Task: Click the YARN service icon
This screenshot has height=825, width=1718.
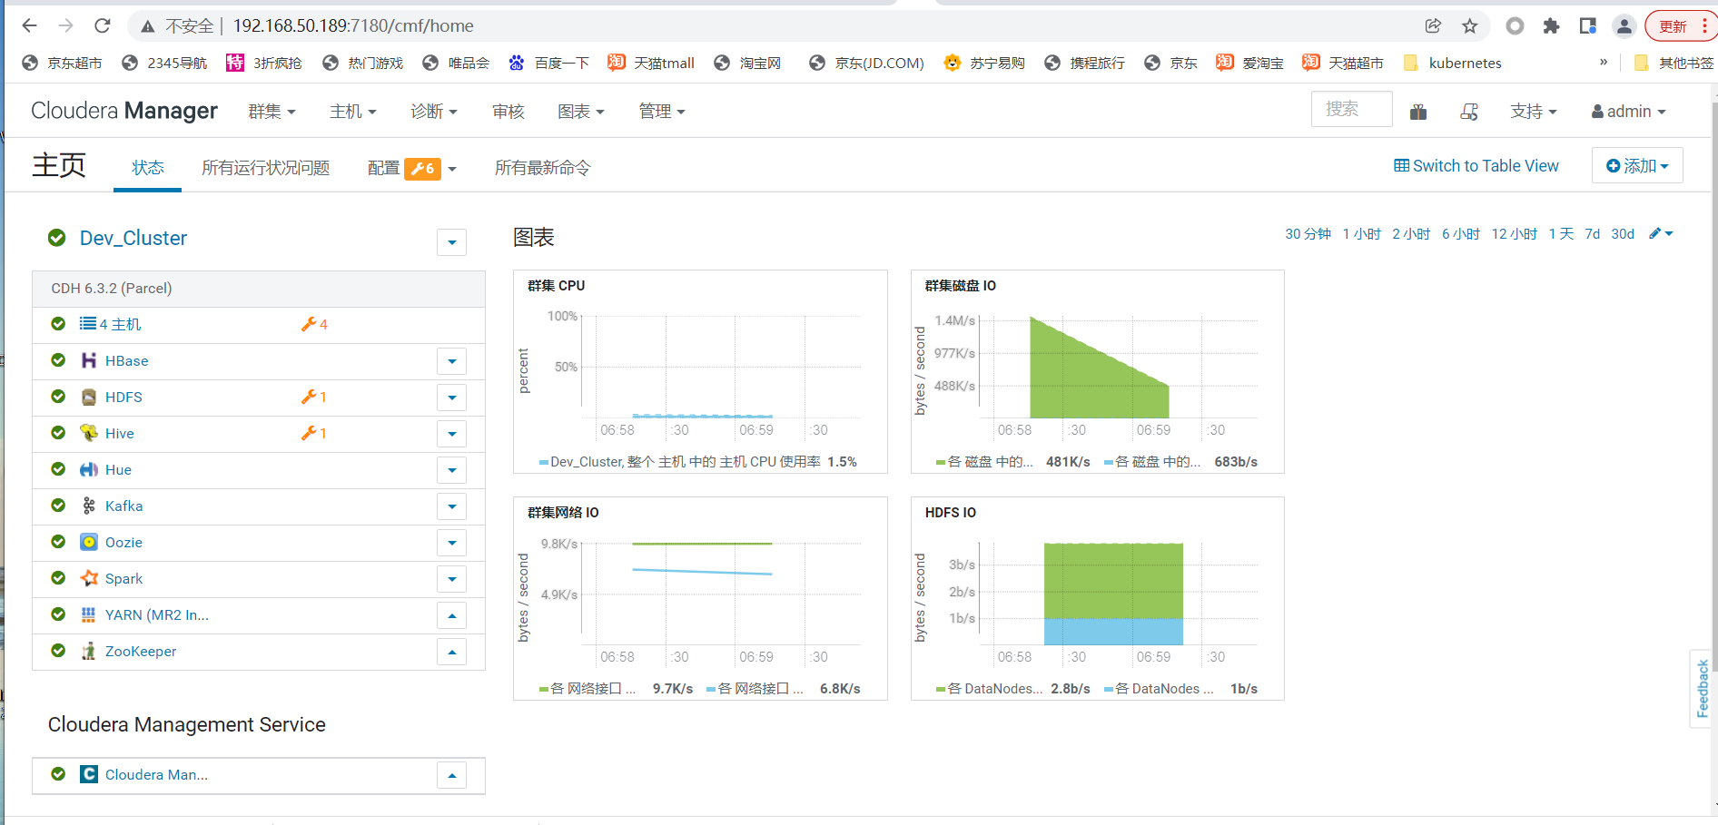Action: (x=88, y=614)
